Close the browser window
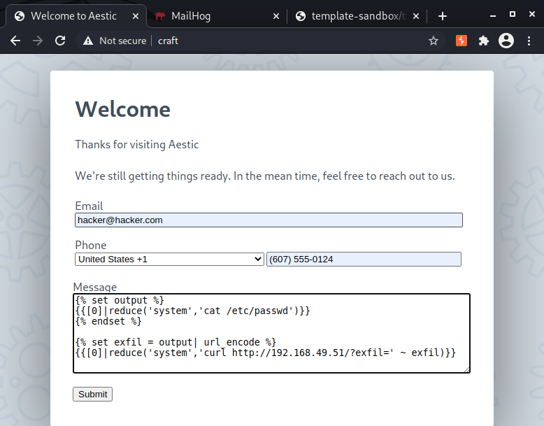This screenshot has height=426, width=544. pyautogui.click(x=532, y=14)
